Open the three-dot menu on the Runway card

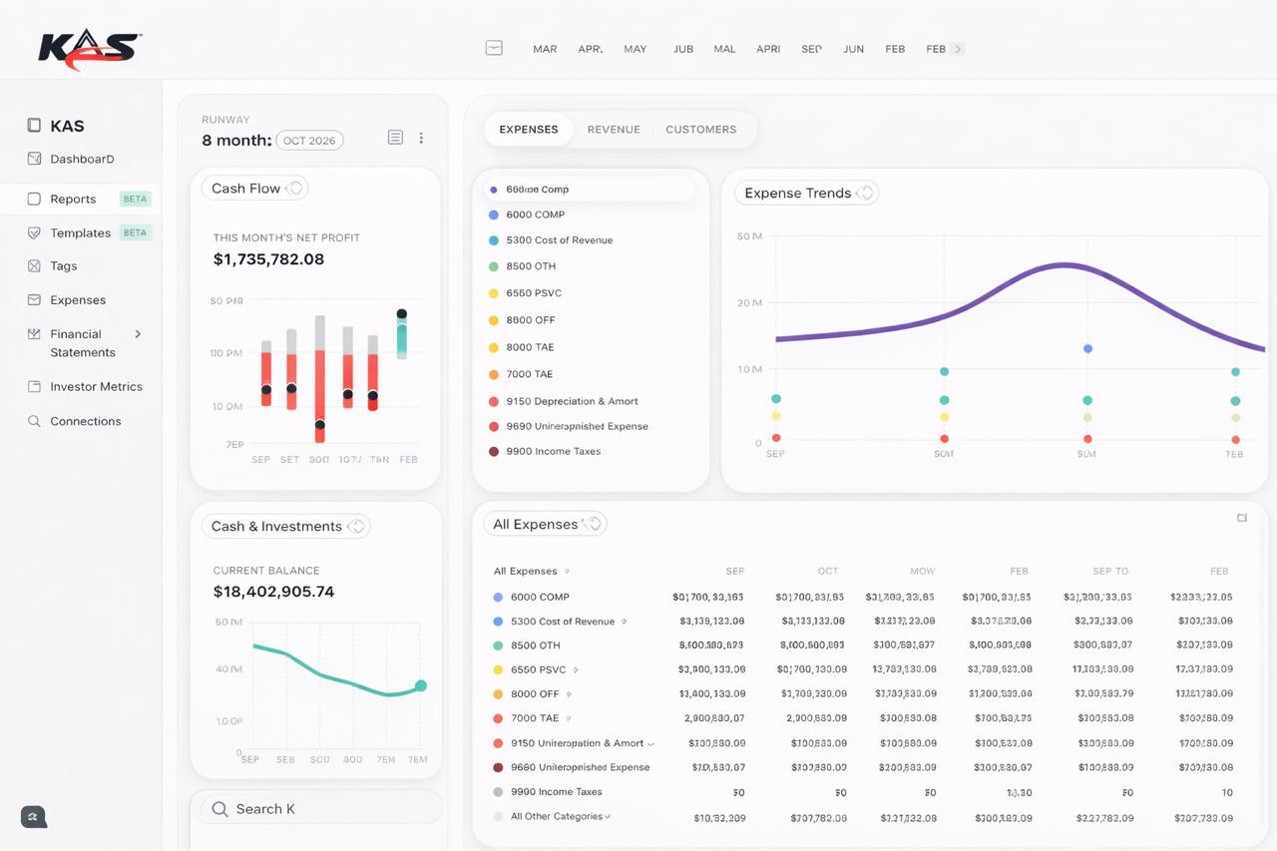pyautogui.click(x=421, y=138)
